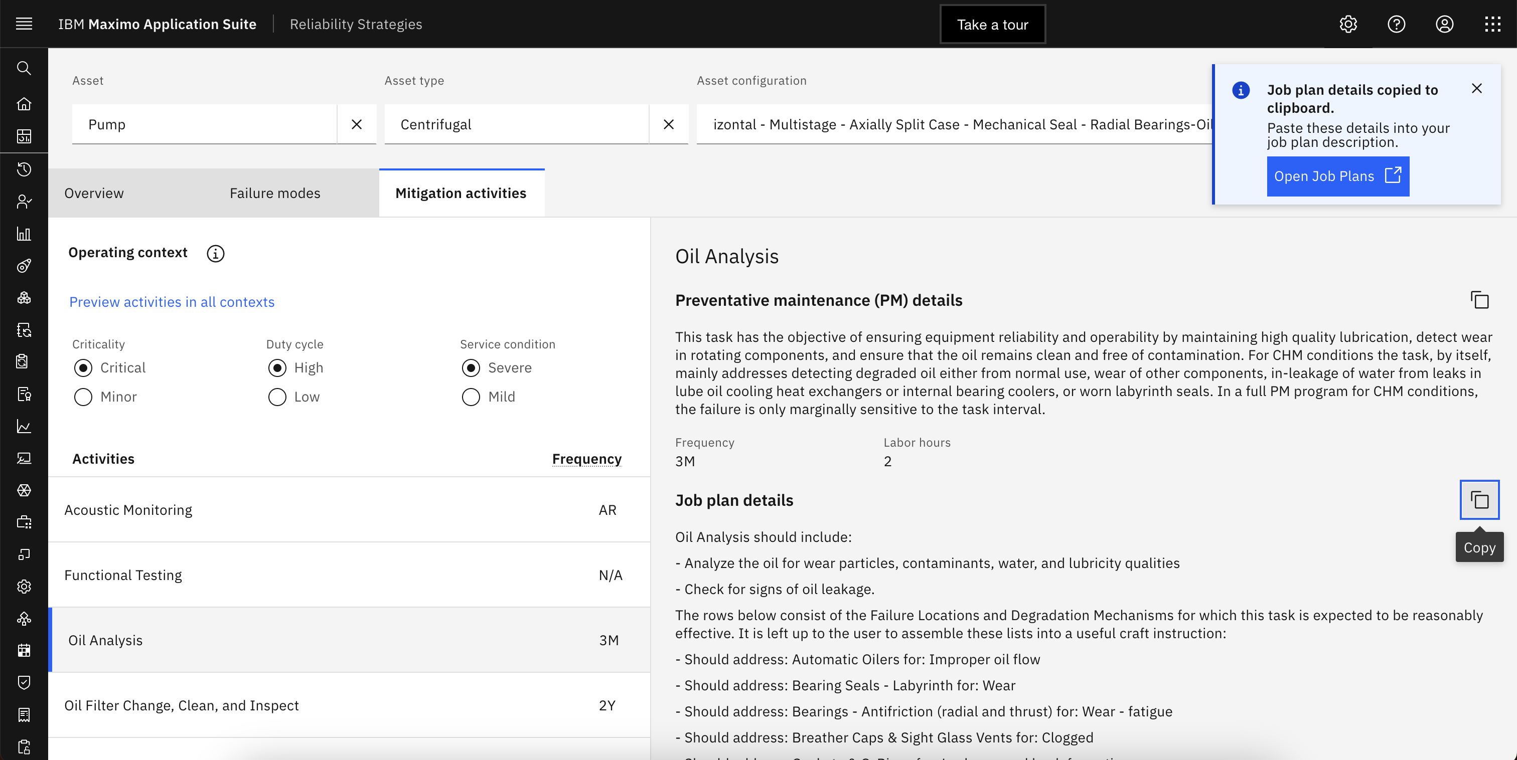Open the app switcher grid icon
The width and height of the screenshot is (1517, 760).
click(x=1492, y=24)
